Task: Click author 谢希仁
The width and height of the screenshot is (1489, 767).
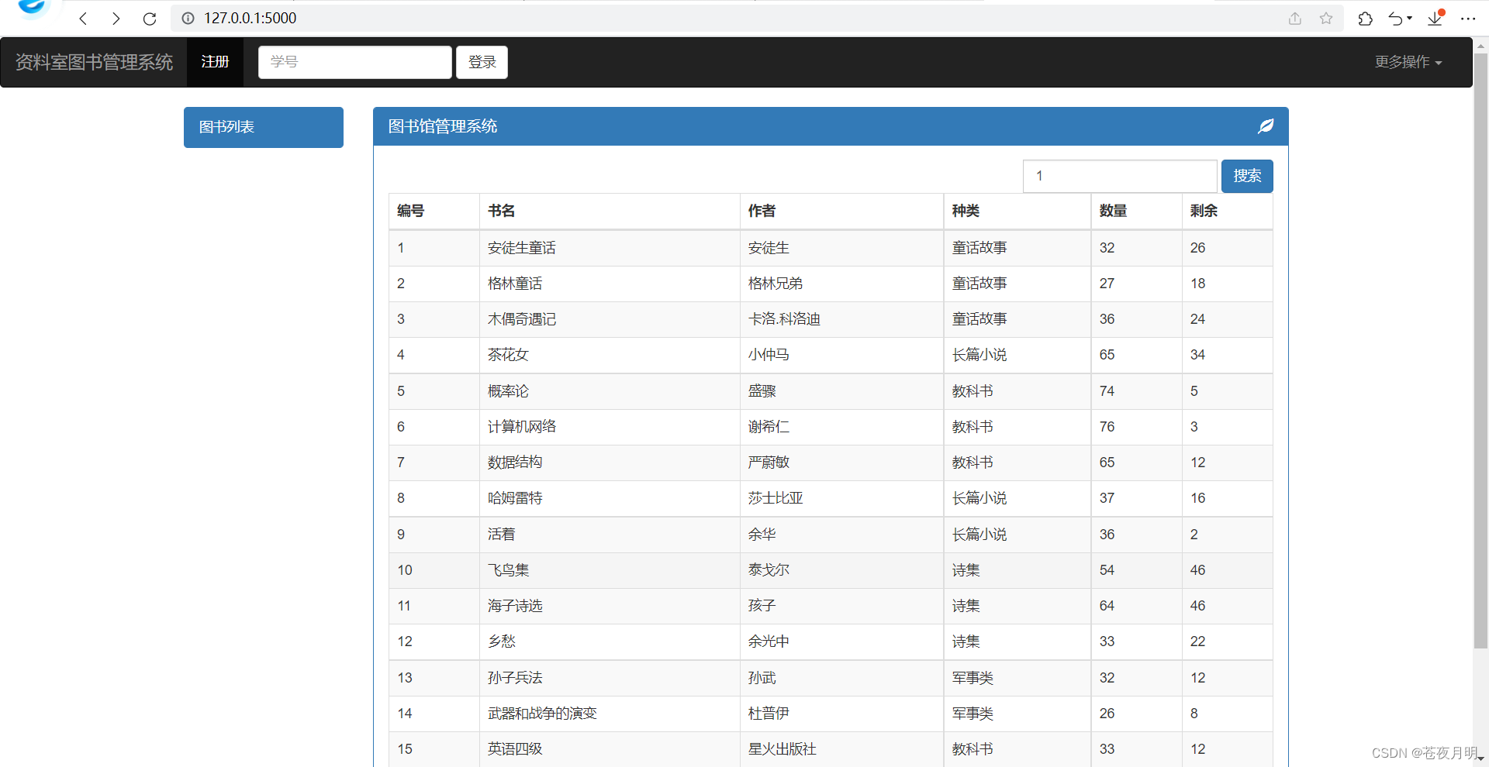Action: click(769, 427)
